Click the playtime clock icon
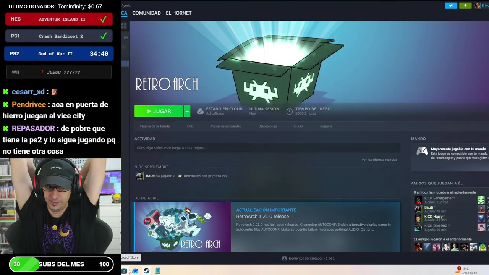Image resolution: width=489 pixels, height=275 pixels. tap(289, 111)
